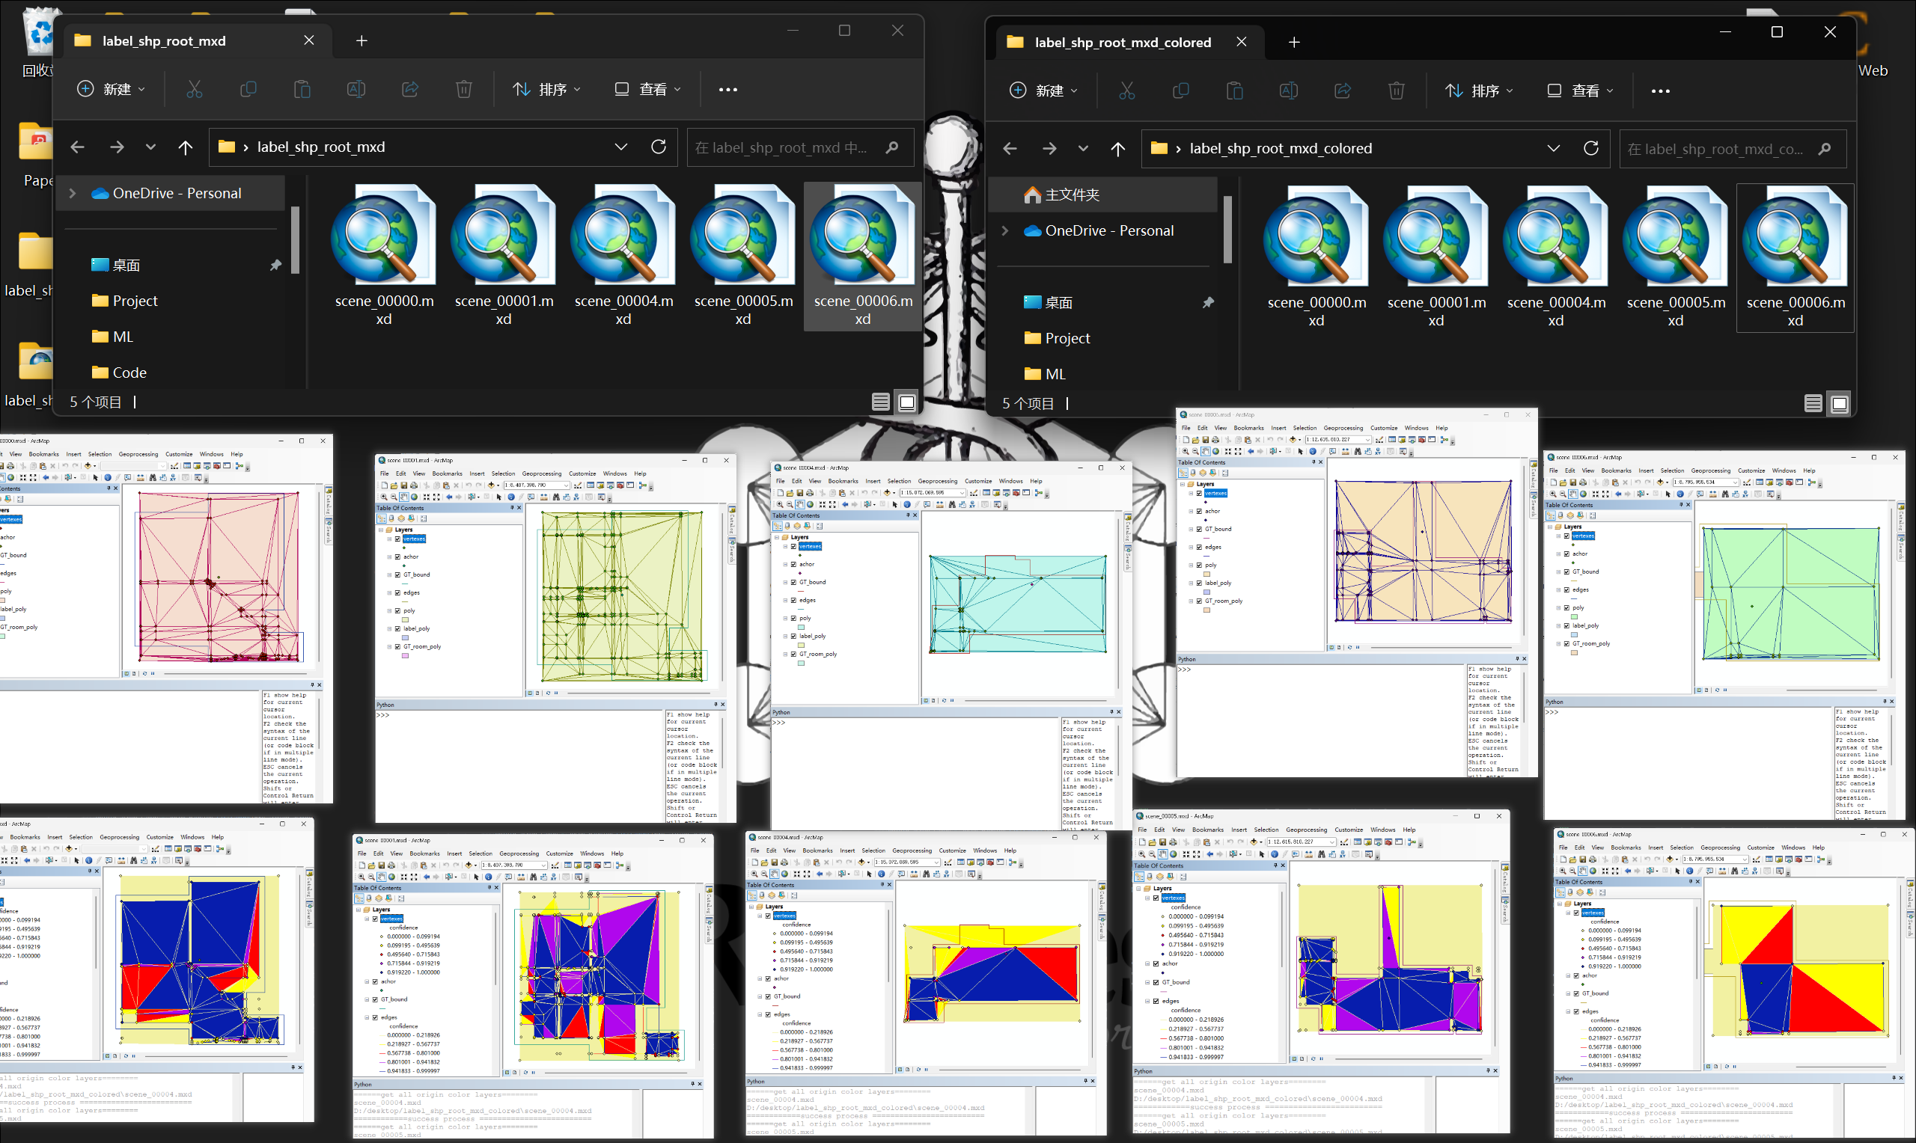
Task: Select the label_shp_root_mxd_colored Explorer tab
Action: tap(1129, 43)
